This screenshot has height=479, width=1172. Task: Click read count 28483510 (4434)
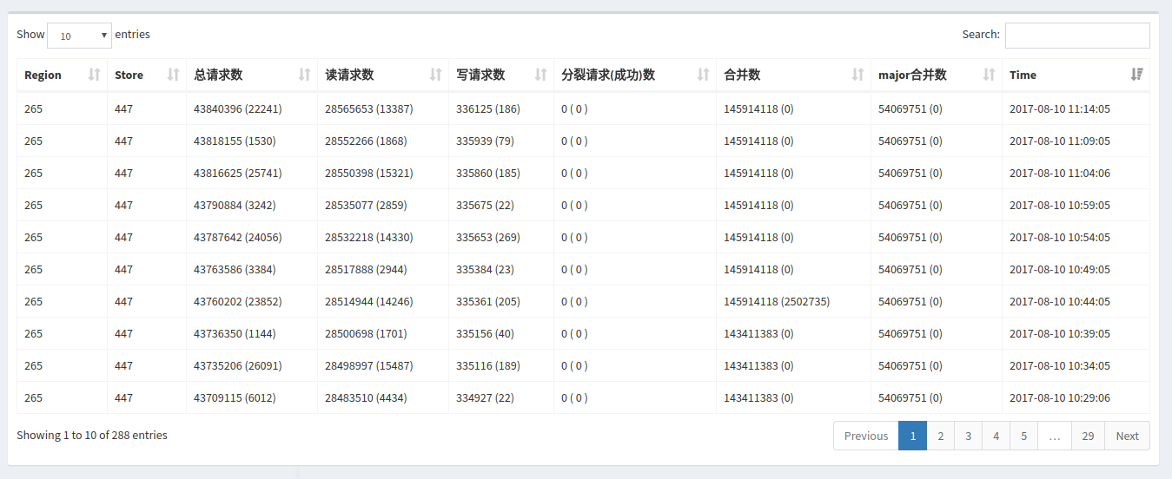pyautogui.click(x=366, y=397)
